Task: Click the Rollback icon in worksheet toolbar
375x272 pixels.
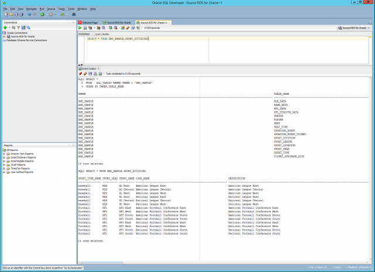Action: (115, 28)
